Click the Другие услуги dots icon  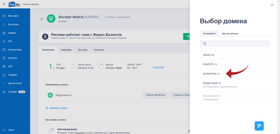[x=4, y=83]
